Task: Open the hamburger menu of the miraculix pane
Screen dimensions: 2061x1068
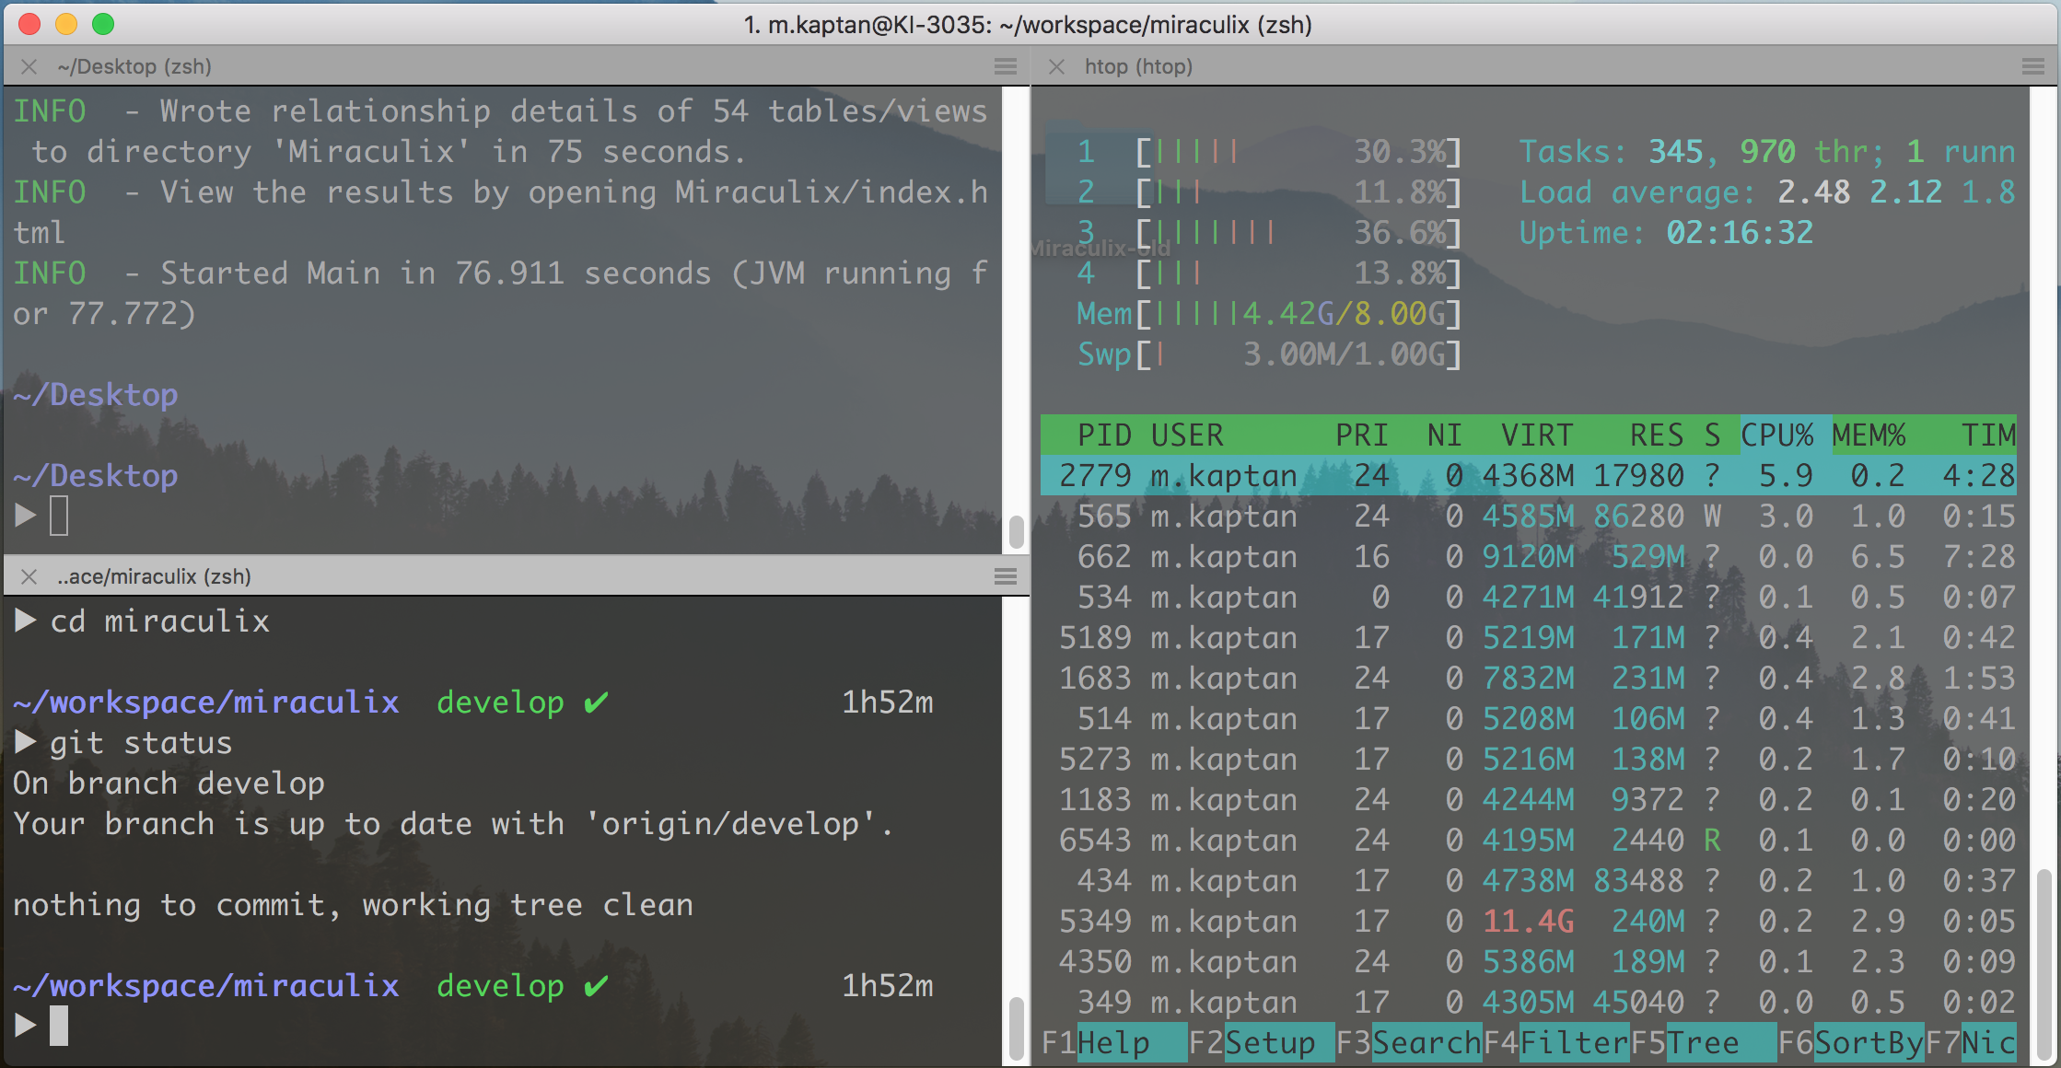Action: pos(1005,576)
